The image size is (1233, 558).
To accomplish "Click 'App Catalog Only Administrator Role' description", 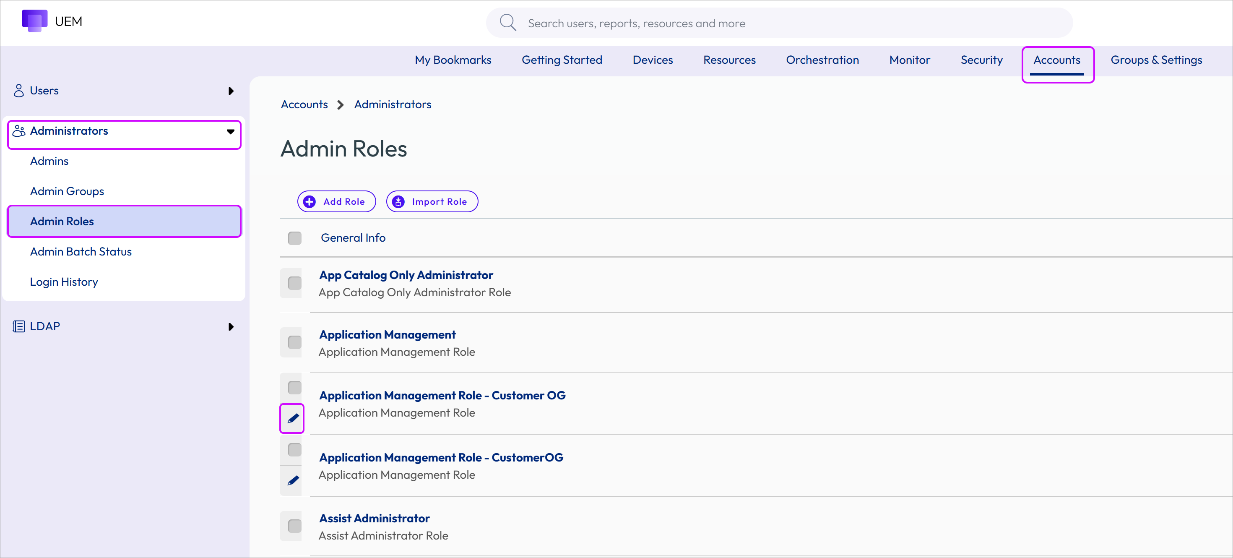I will (414, 292).
